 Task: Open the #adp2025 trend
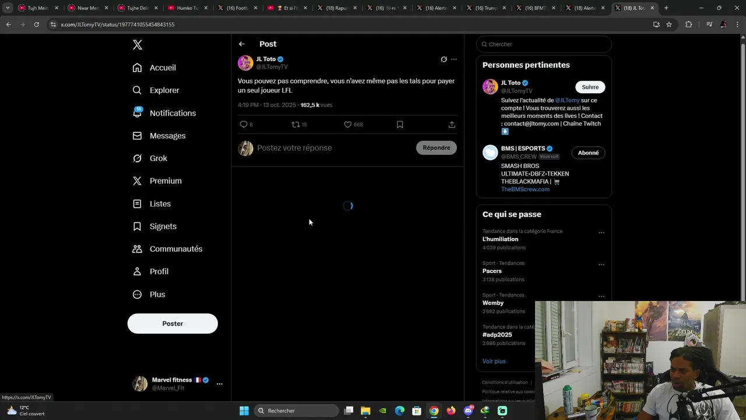point(497,335)
